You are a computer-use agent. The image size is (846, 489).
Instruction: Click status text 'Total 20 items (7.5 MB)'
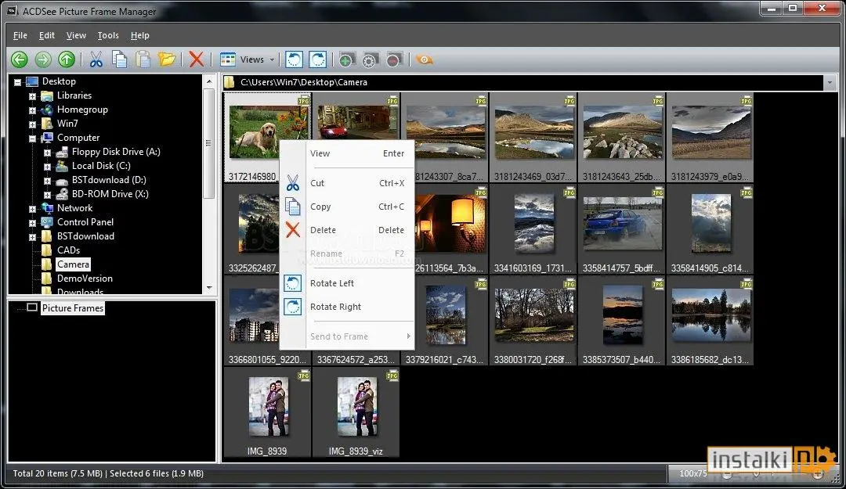click(57, 473)
